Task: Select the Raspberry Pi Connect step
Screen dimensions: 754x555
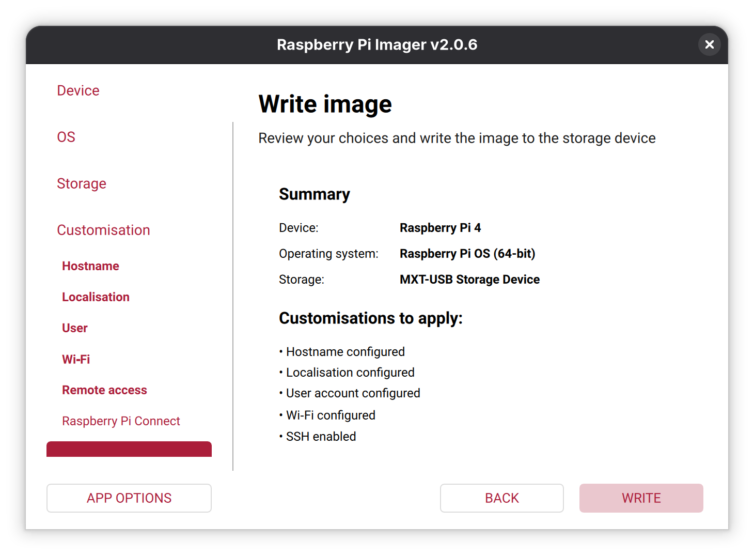Action: [121, 421]
